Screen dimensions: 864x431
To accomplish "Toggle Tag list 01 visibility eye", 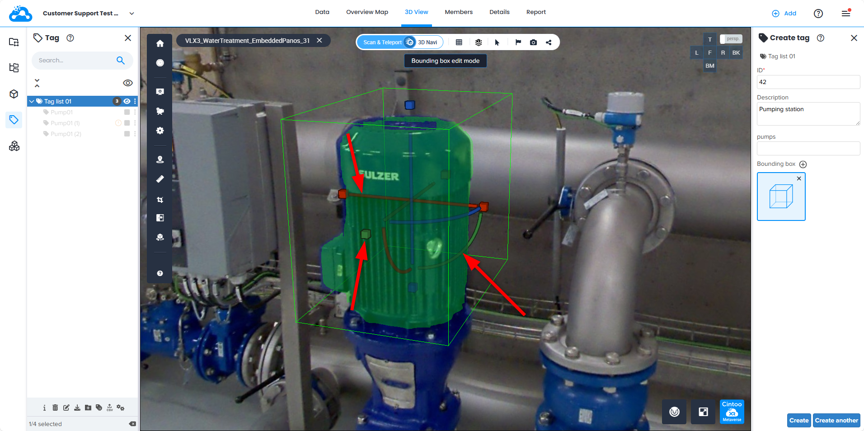I will pyautogui.click(x=127, y=101).
